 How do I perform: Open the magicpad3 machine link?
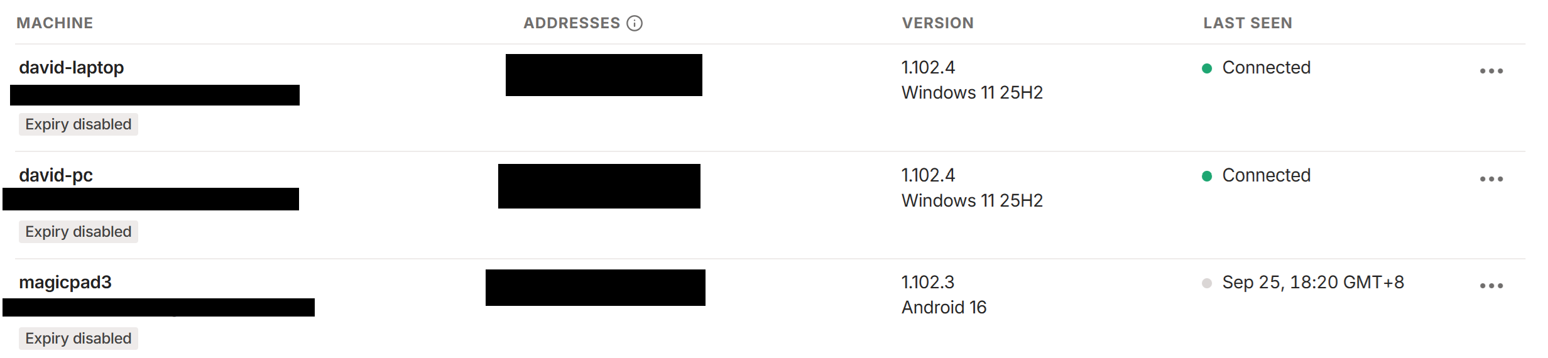coord(65,283)
